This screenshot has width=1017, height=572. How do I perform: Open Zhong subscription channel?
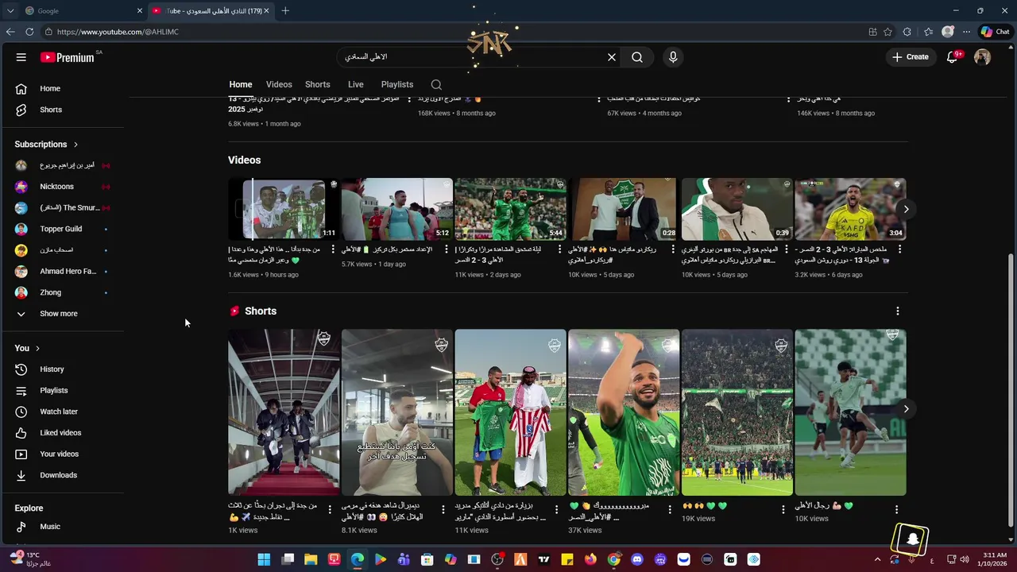click(x=50, y=292)
